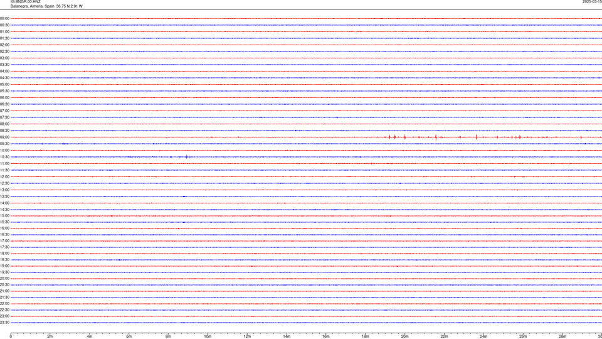The height and width of the screenshot is (339, 602).
Task: Select the 18:00 trace label
Action: click(x=4, y=253)
